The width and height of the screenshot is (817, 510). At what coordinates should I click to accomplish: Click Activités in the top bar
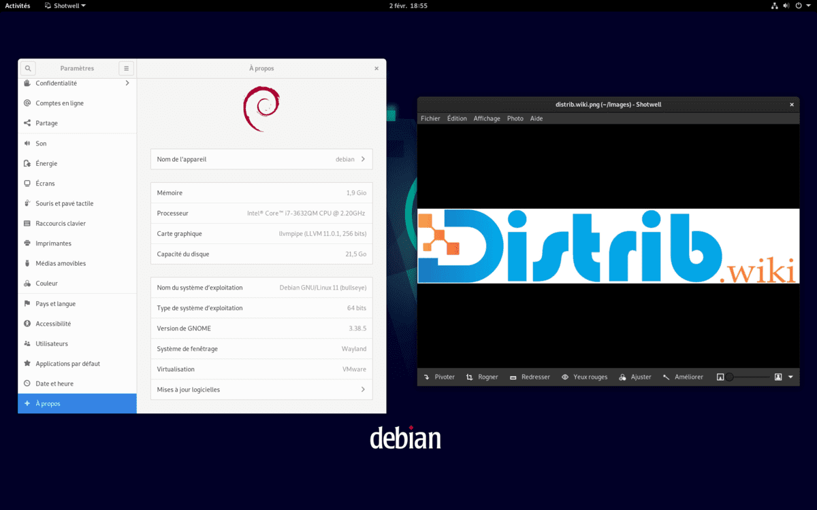point(18,5)
